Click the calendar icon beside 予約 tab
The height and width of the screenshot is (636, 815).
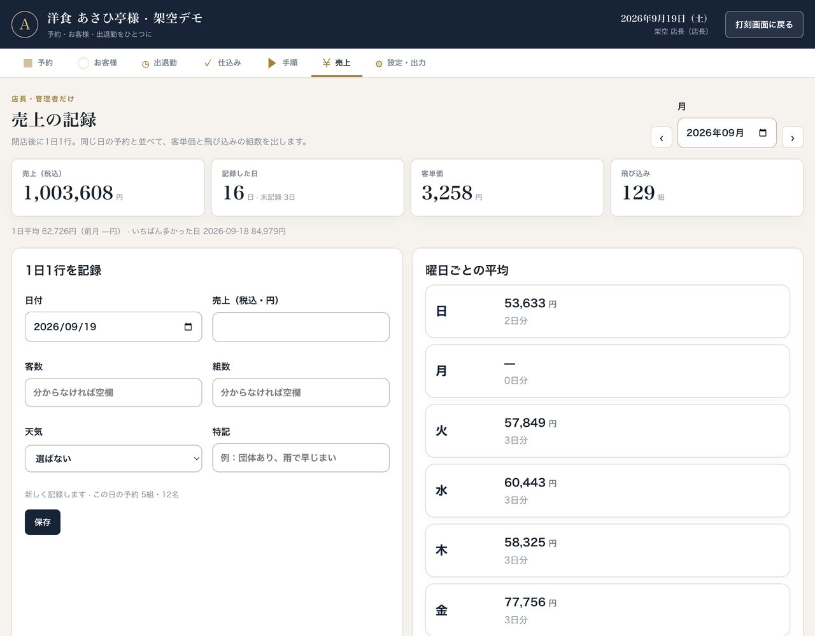28,63
